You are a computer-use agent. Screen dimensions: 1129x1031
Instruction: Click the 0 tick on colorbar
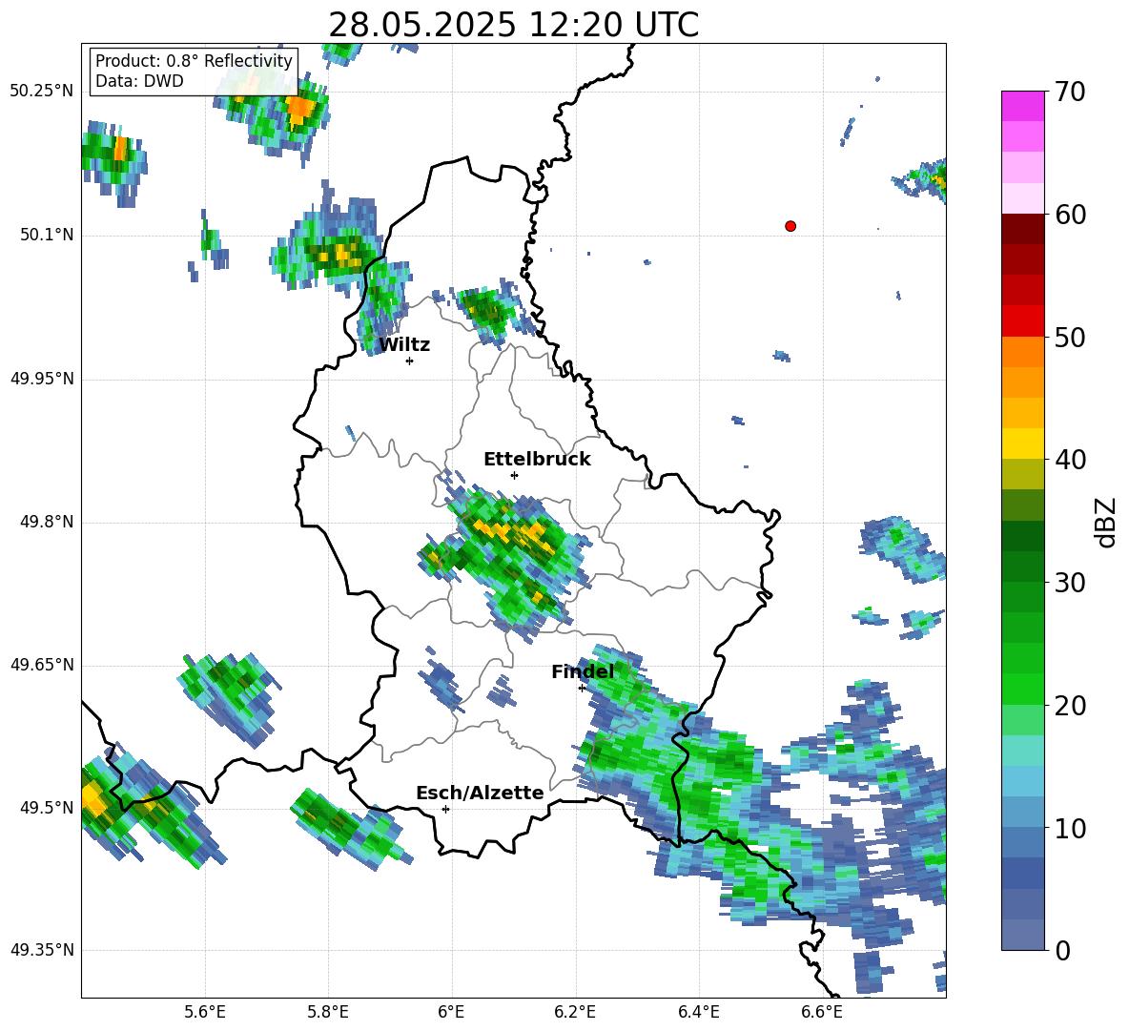(x=1062, y=950)
